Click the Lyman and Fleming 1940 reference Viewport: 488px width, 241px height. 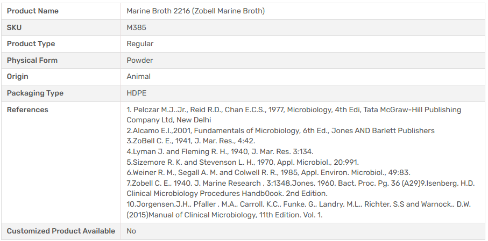click(220, 151)
